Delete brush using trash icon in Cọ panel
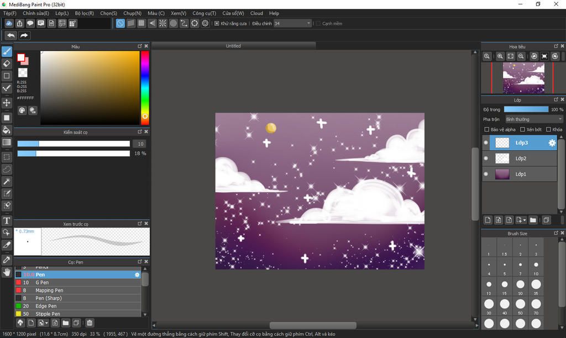 pyautogui.click(x=90, y=323)
